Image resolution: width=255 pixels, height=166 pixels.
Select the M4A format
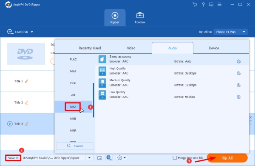click(73, 107)
